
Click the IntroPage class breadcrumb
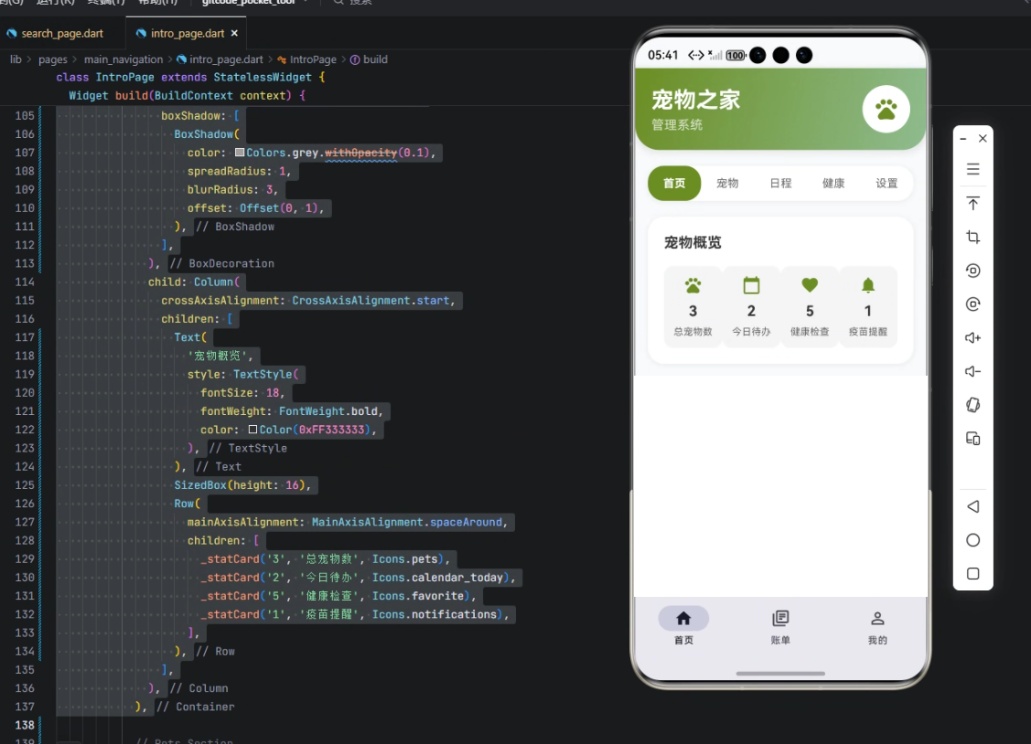tap(313, 59)
